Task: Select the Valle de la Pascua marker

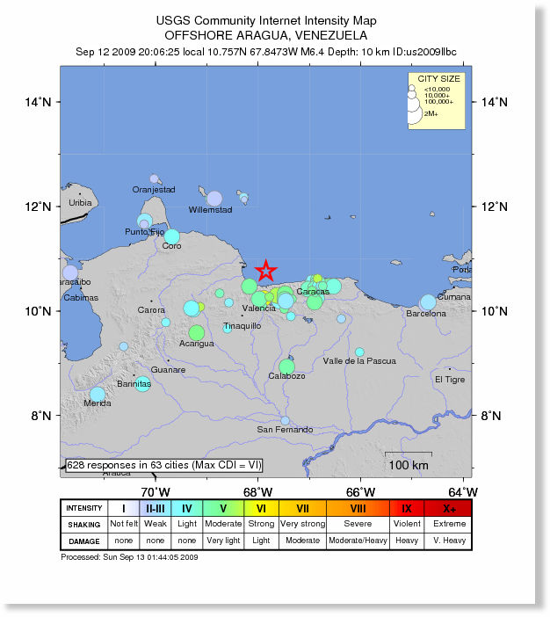Action: [359, 352]
